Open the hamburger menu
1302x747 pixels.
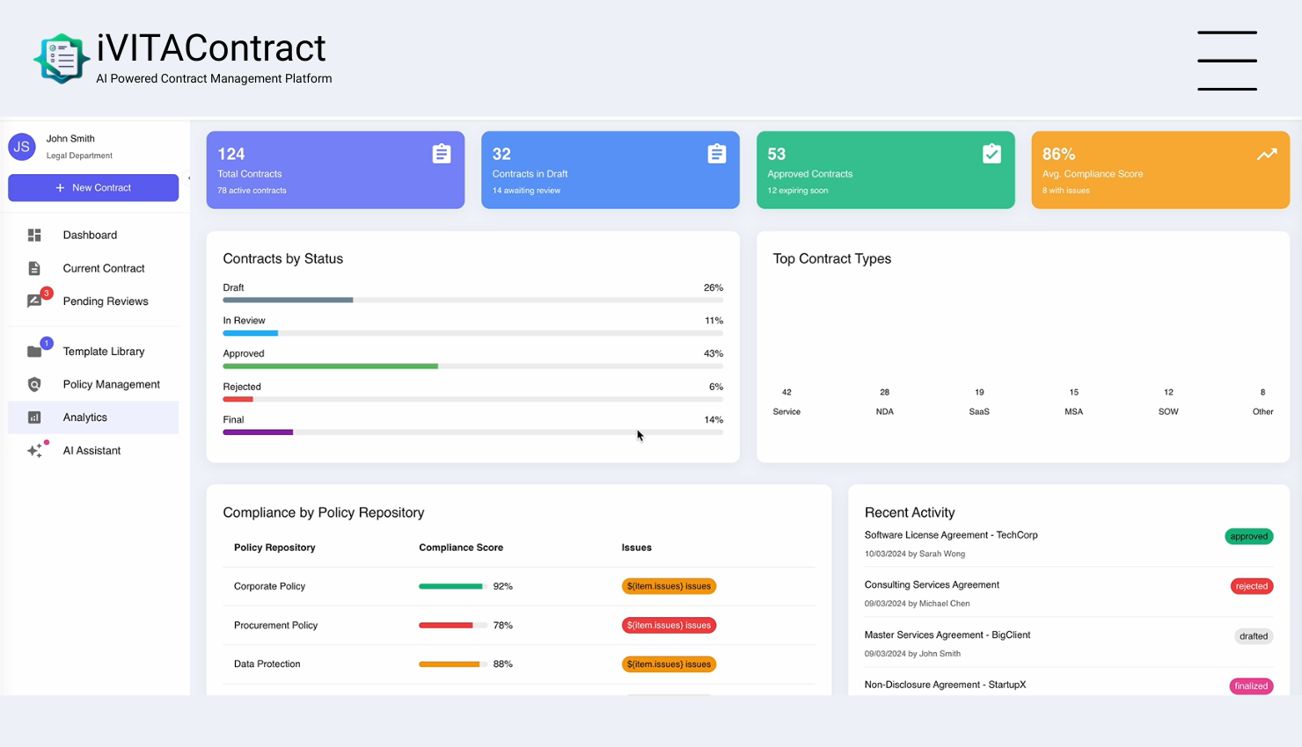pyautogui.click(x=1226, y=61)
